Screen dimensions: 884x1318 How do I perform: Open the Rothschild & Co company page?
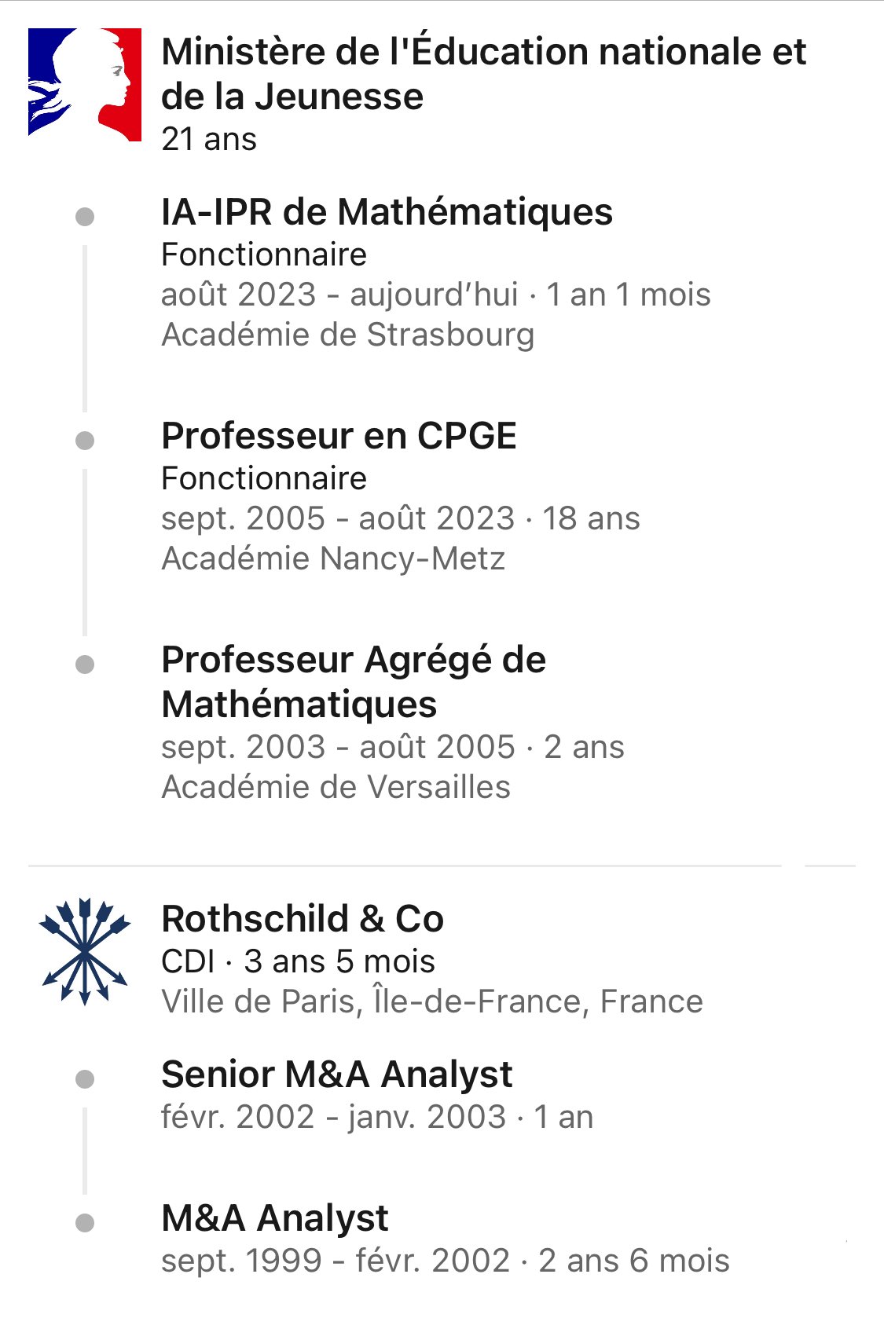pos(303,918)
